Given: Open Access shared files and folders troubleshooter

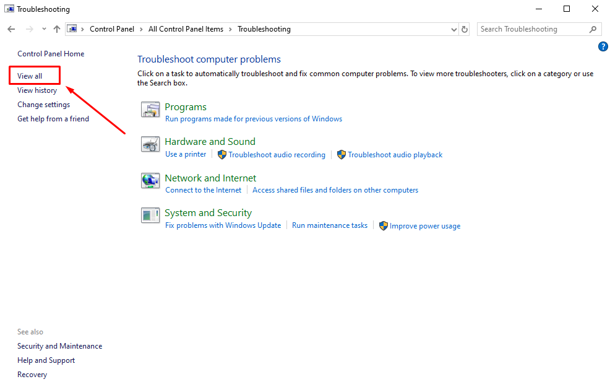Looking at the screenshot, I should coord(335,190).
